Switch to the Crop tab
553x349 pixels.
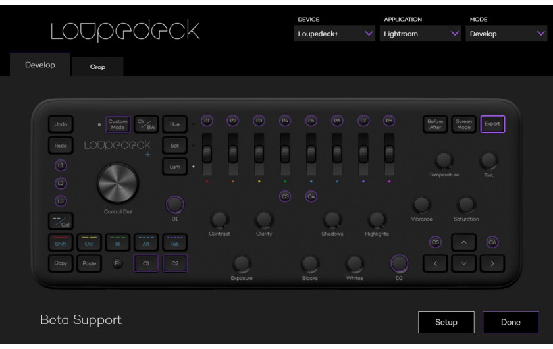(97, 67)
